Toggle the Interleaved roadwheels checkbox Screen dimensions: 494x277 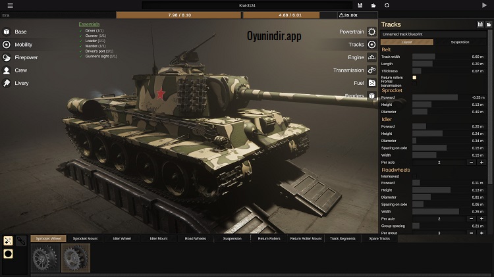click(414, 176)
